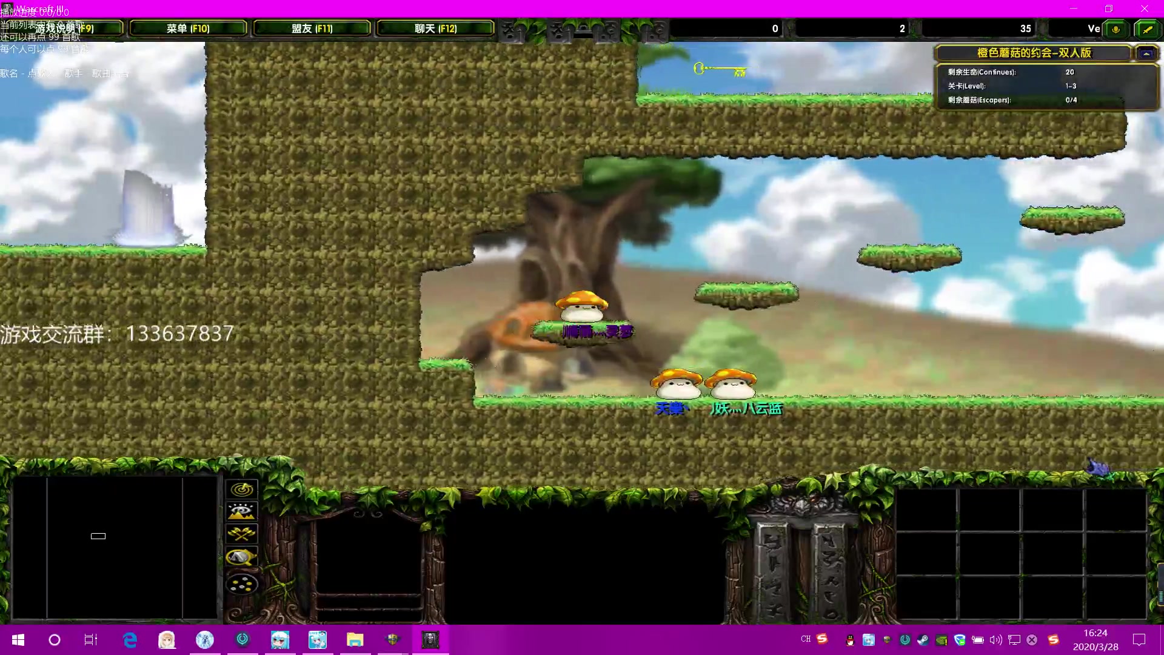
Task: Click the 游戏交流群 133637837 text
Action: coord(117,334)
